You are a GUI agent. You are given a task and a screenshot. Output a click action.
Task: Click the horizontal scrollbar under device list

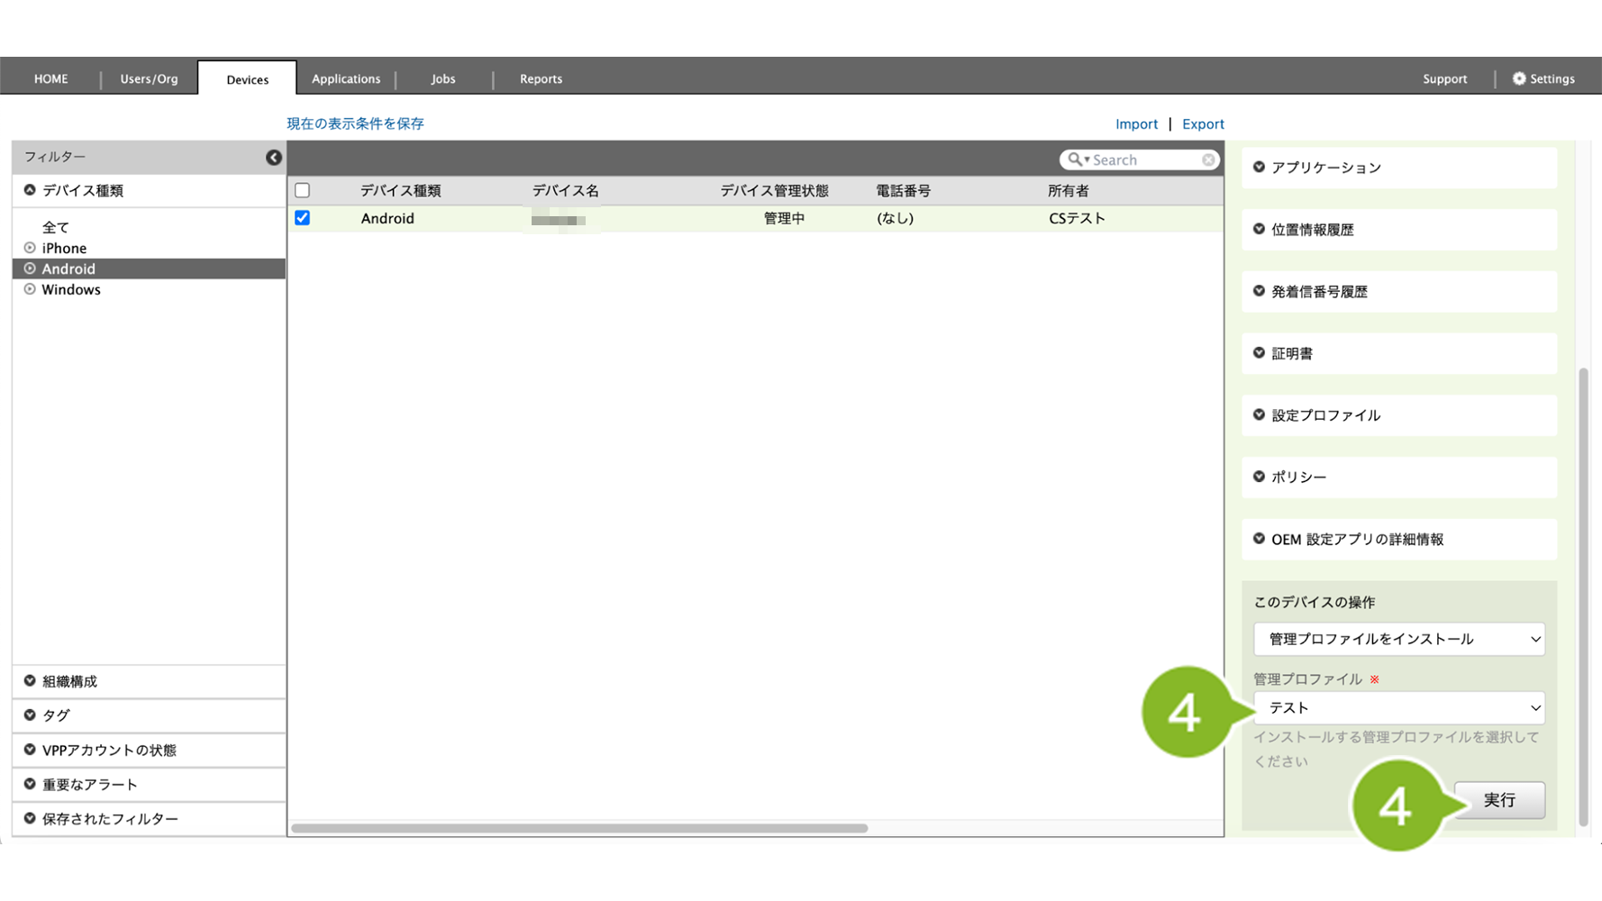[x=579, y=828]
